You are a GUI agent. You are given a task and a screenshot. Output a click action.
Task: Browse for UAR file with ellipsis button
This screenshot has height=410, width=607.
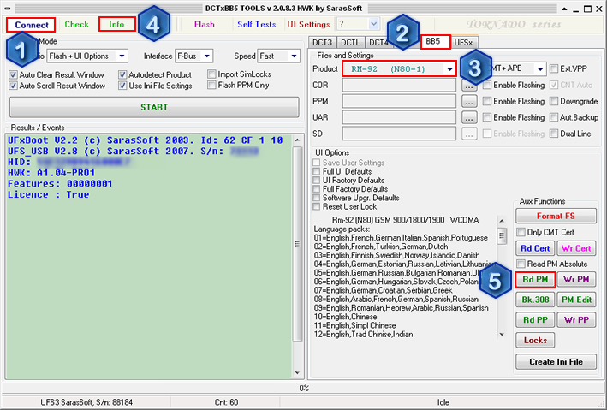coord(469,118)
